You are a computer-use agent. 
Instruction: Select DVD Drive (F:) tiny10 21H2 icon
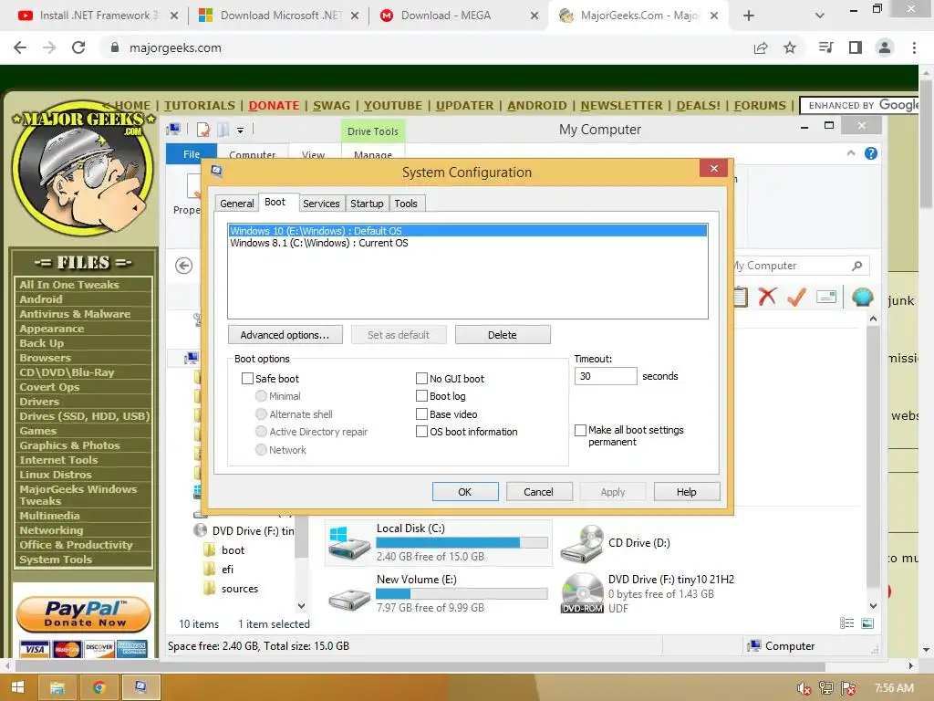click(583, 592)
